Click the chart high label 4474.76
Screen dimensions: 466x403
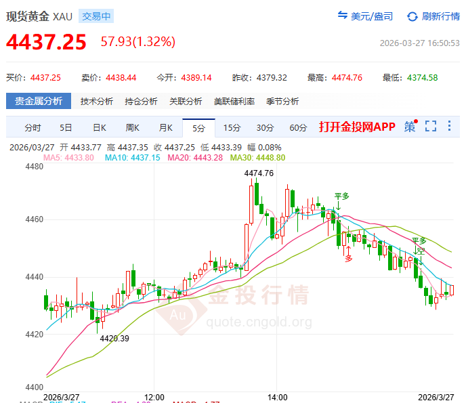(259, 173)
